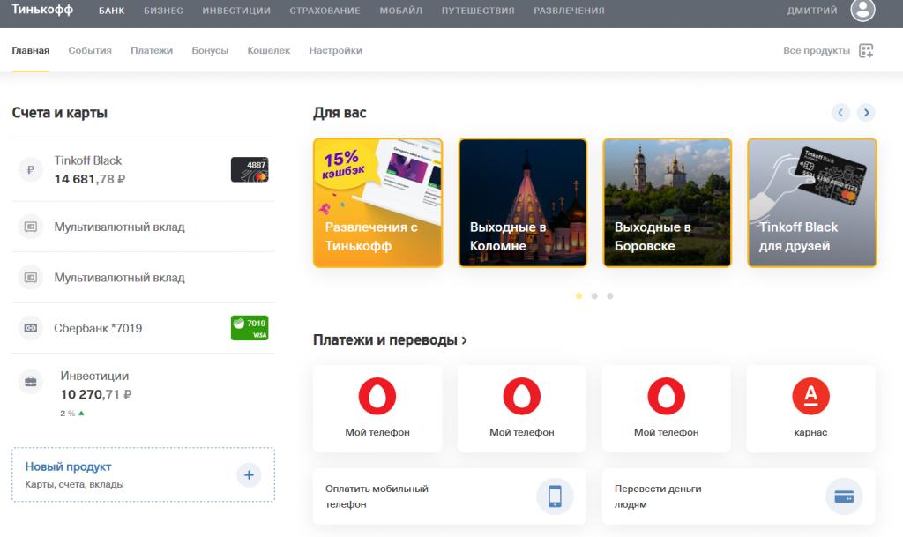
Task: Switch to the Бонусы tab
Action: click(210, 50)
